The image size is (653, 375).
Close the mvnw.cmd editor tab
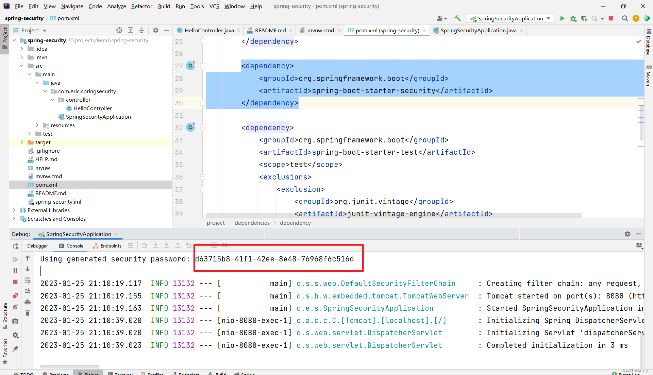pos(339,30)
